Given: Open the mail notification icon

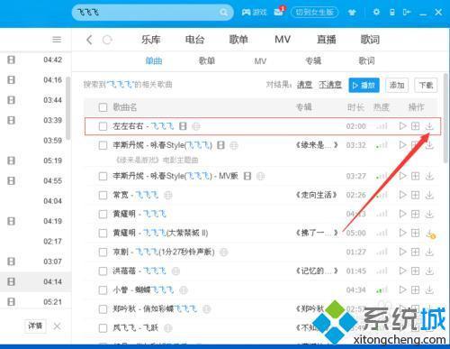Looking at the screenshot, I should click(x=279, y=12).
